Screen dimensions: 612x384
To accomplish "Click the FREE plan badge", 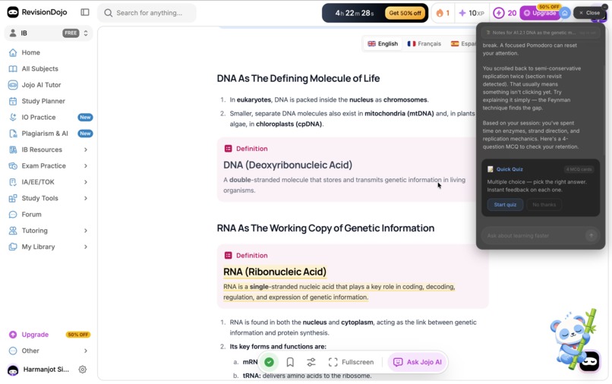I will click(x=71, y=33).
